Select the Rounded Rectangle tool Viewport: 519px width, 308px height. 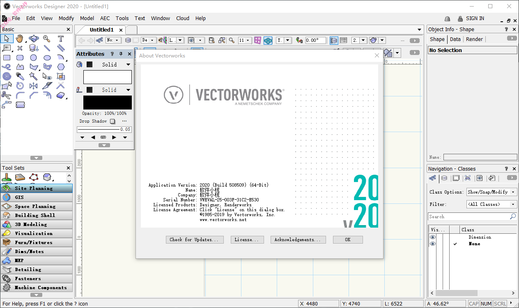20,57
